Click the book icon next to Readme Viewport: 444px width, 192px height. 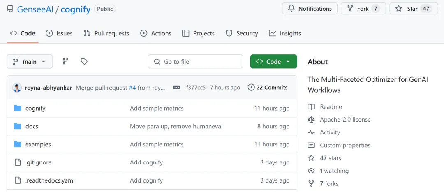pyautogui.click(x=311, y=107)
